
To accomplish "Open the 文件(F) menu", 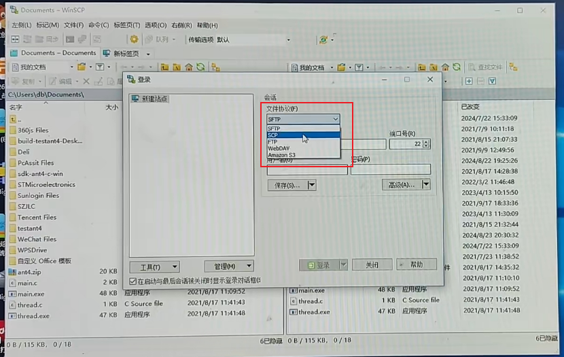I will (74, 25).
